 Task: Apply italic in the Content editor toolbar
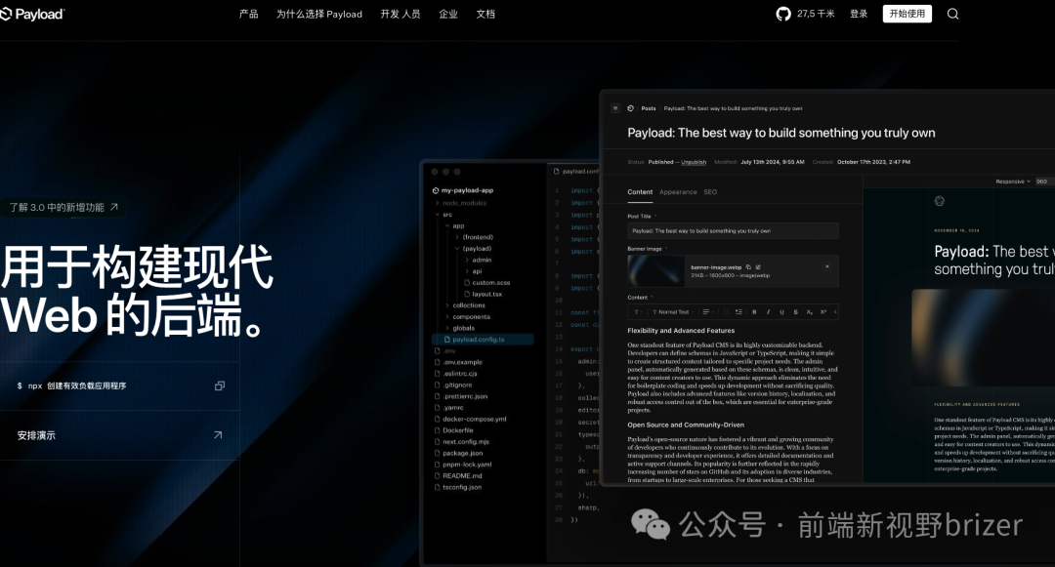coord(769,311)
